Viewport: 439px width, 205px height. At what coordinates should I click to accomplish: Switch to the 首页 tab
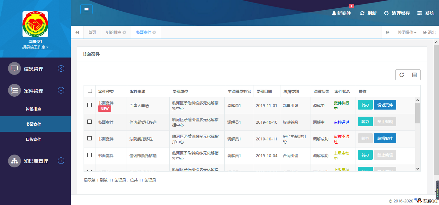click(x=92, y=32)
